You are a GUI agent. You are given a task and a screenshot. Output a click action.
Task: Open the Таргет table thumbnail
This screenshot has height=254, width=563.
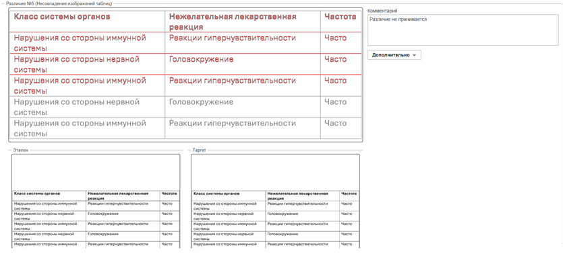(x=275, y=201)
